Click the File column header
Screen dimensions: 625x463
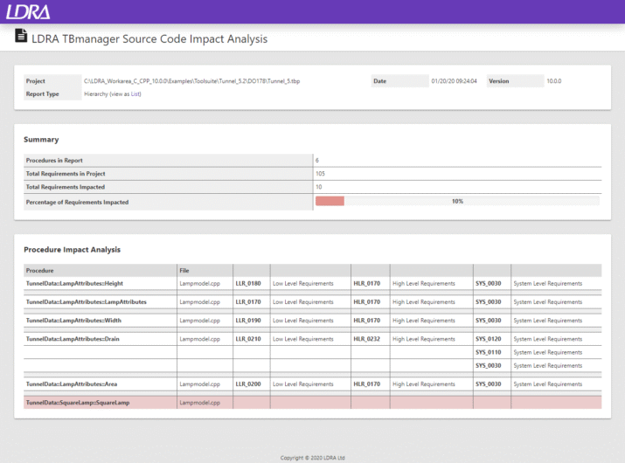click(184, 271)
